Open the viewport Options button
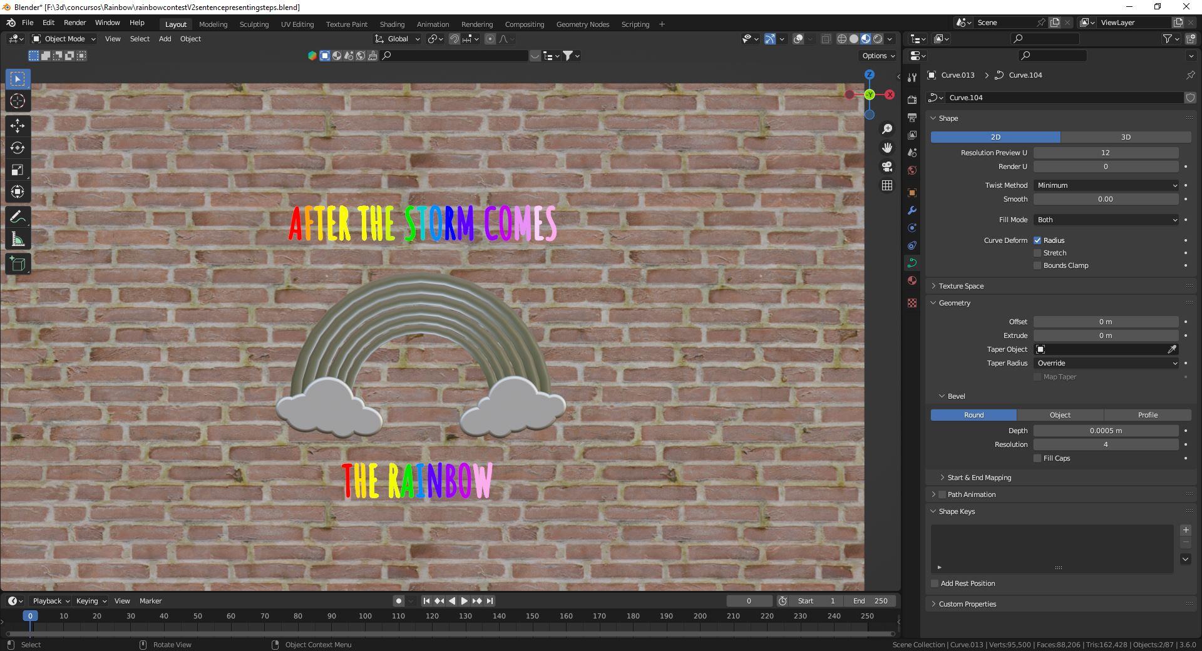1202x651 pixels. point(878,56)
